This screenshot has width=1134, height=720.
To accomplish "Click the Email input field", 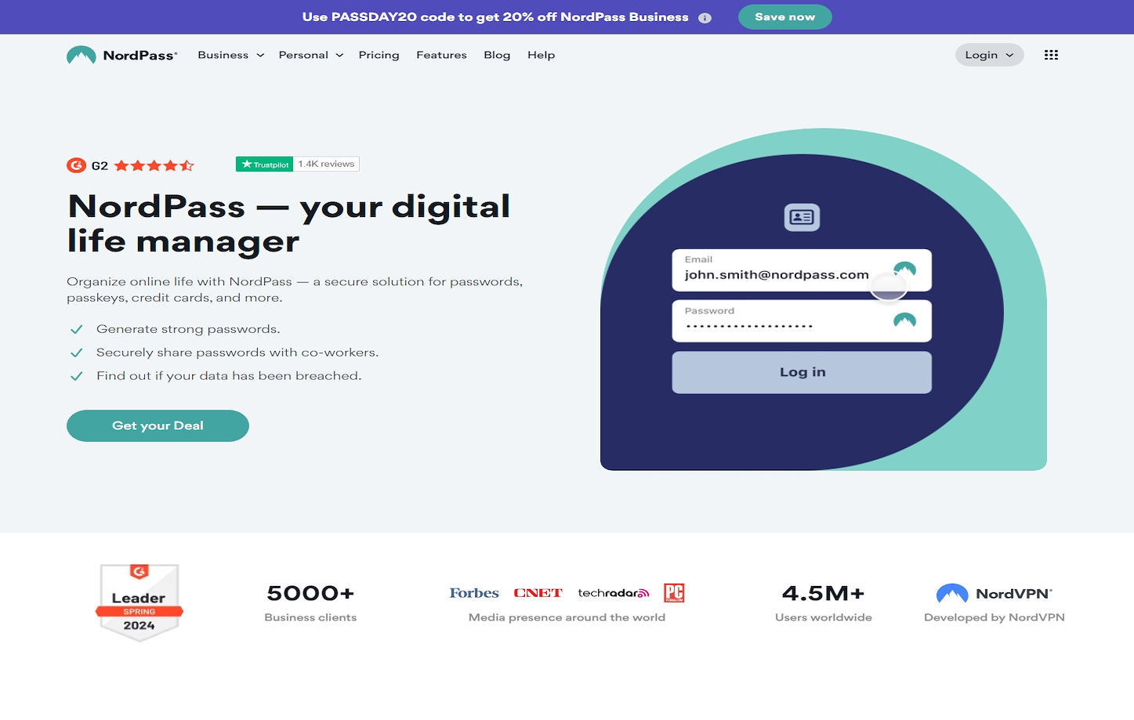I will [x=802, y=270].
